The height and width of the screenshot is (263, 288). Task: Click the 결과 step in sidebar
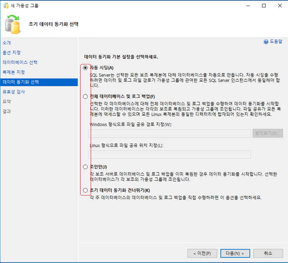pos(7,112)
